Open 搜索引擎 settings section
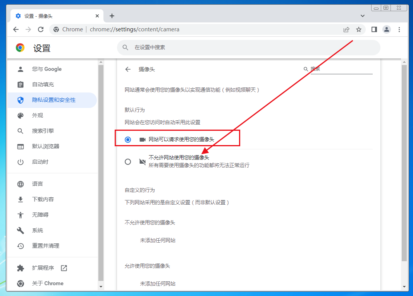Screen dimensions: 413x296 click(x=52, y=131)
